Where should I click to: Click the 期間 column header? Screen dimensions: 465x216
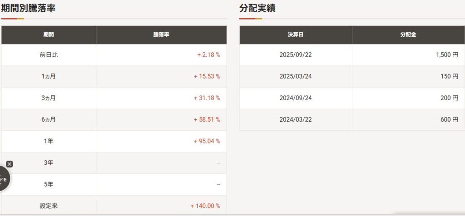click(x=49, y=35)
